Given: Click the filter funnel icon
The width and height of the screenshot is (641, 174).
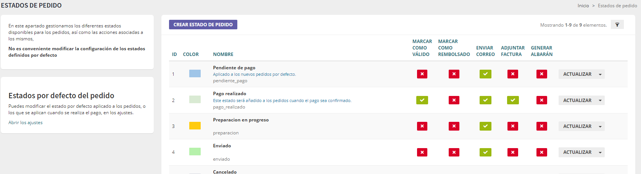Looking at the screenshot, I should 617,25.
